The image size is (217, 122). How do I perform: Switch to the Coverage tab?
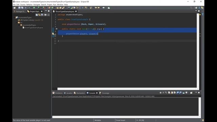[x=104, y=93]
